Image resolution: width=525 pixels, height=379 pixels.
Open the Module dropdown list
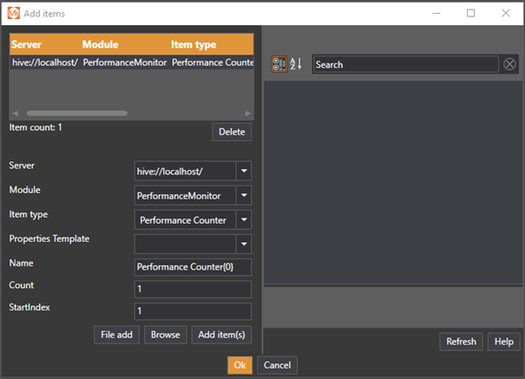(244, 196)
